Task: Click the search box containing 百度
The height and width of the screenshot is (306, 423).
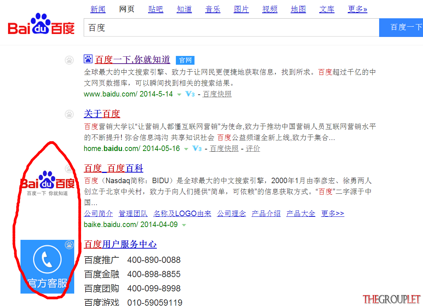Action: 231,27
